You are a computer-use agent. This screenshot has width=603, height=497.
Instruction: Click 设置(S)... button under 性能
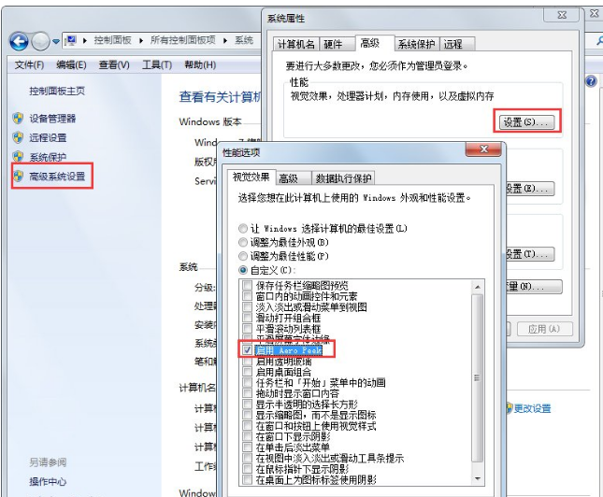click(527, 122)
